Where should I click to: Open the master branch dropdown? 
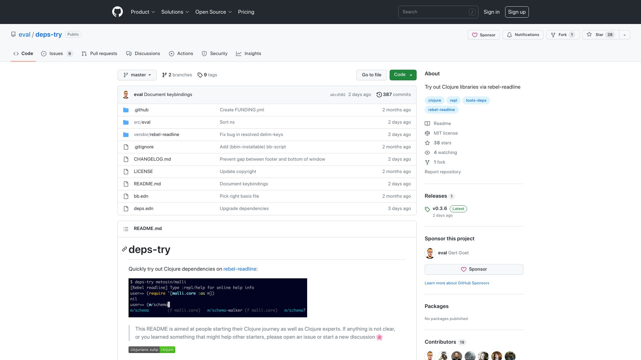coord(137,75)
